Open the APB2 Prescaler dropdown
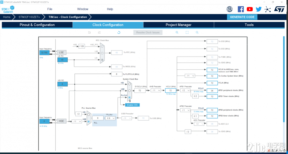Image resolution: width=288 pixels, height=154 pixels. pos(185,110)
